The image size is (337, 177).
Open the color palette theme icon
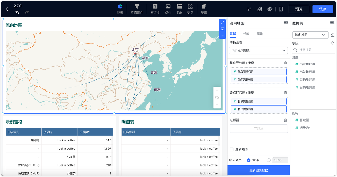pos(270,9)
